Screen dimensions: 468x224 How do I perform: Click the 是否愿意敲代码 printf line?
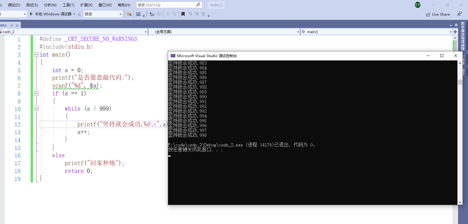93,78
